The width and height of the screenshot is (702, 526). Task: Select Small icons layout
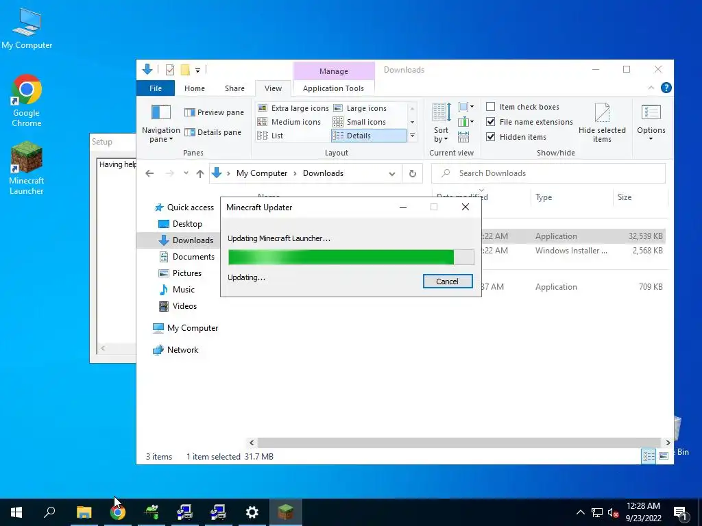[x=359, y=122]
